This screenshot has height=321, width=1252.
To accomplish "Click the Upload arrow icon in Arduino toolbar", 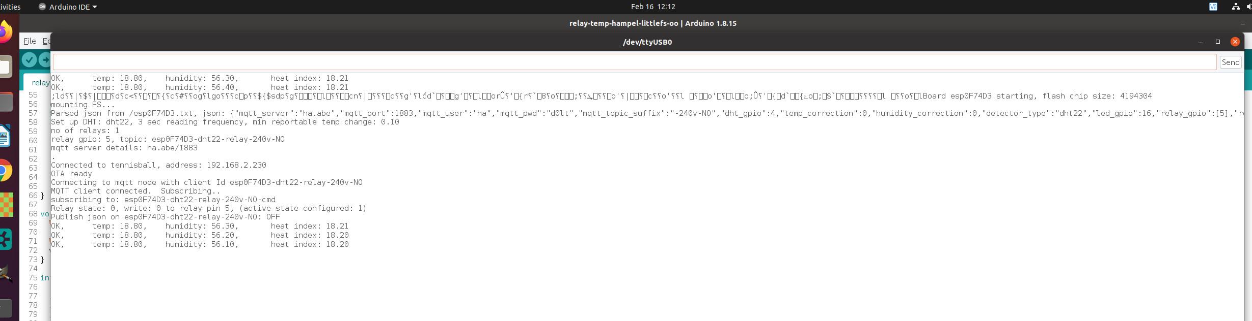I will (45, 60).
